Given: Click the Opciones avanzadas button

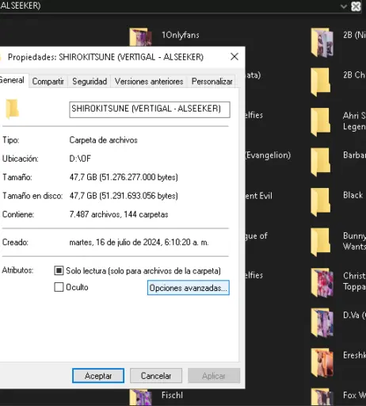Looking at the screenshot, I should click(x=189, y=288).
